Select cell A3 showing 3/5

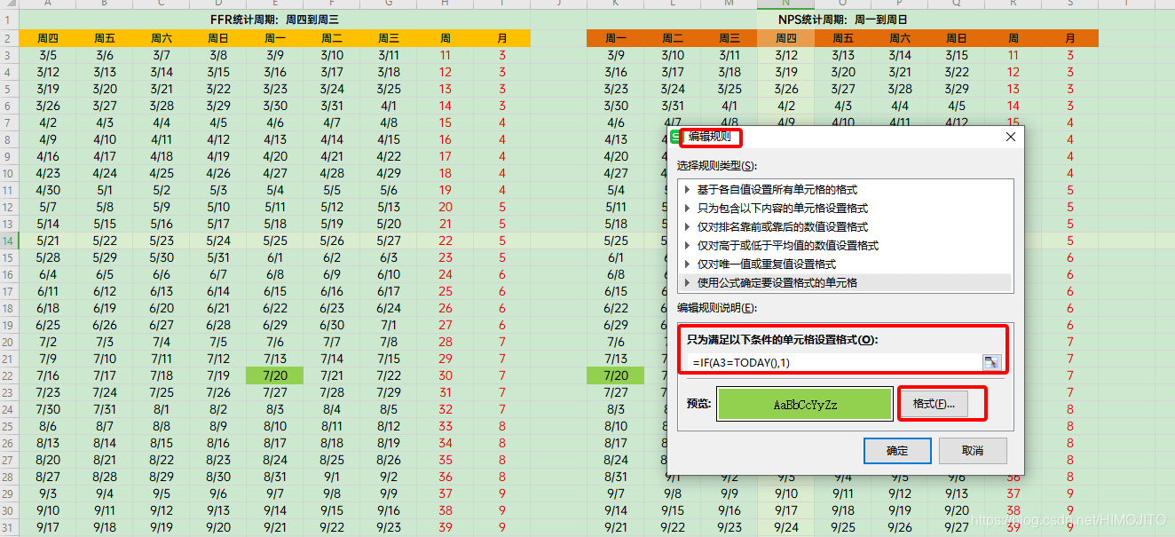click(x=48, y=55)
